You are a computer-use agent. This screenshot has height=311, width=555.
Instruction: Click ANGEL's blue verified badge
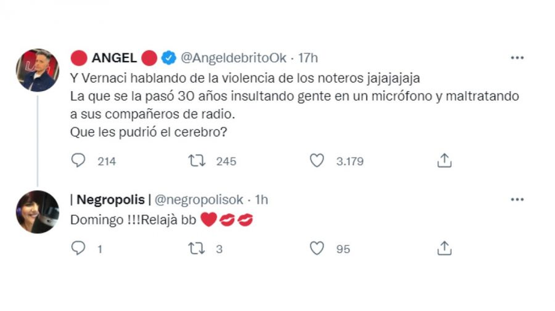(168, 58)
